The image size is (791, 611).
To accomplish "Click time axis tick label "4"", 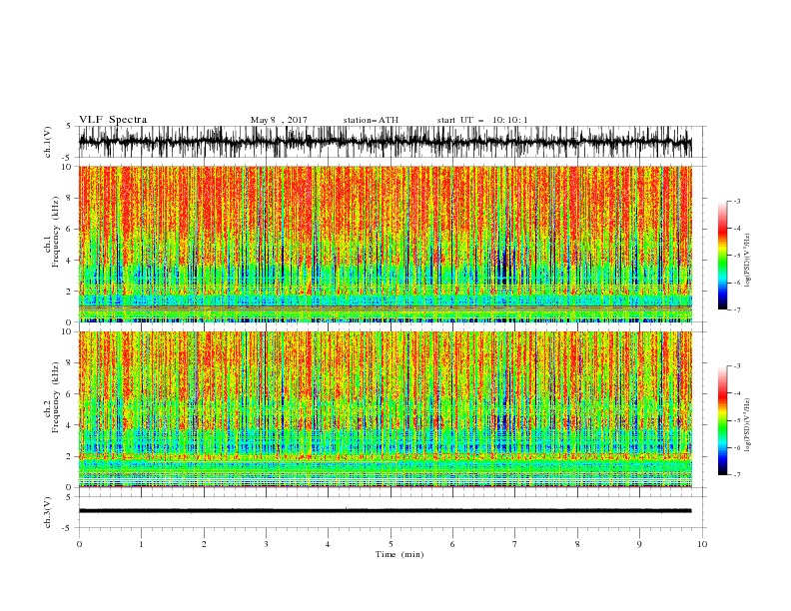I will 329,544.
